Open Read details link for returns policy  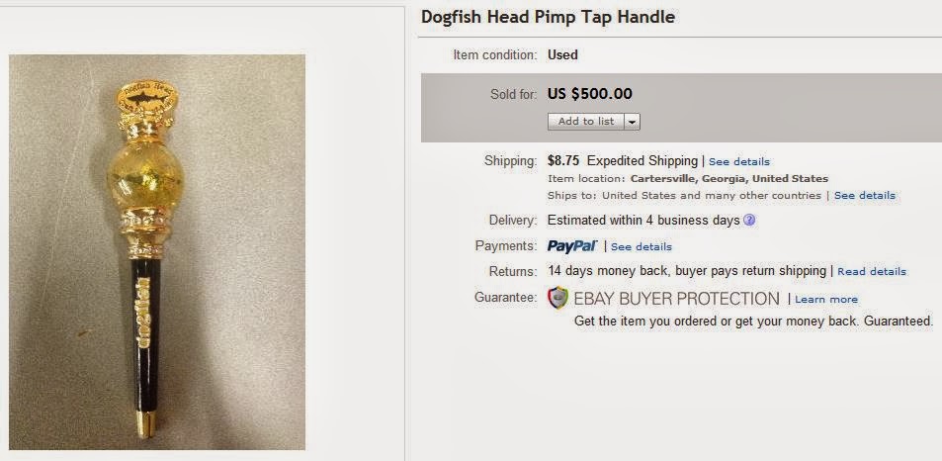[871, 271]
